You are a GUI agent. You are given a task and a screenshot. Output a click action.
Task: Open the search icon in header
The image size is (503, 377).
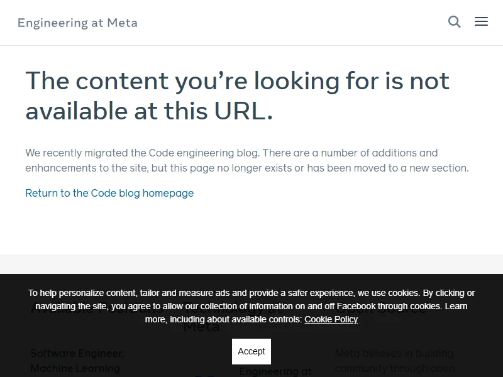(454, 22)
